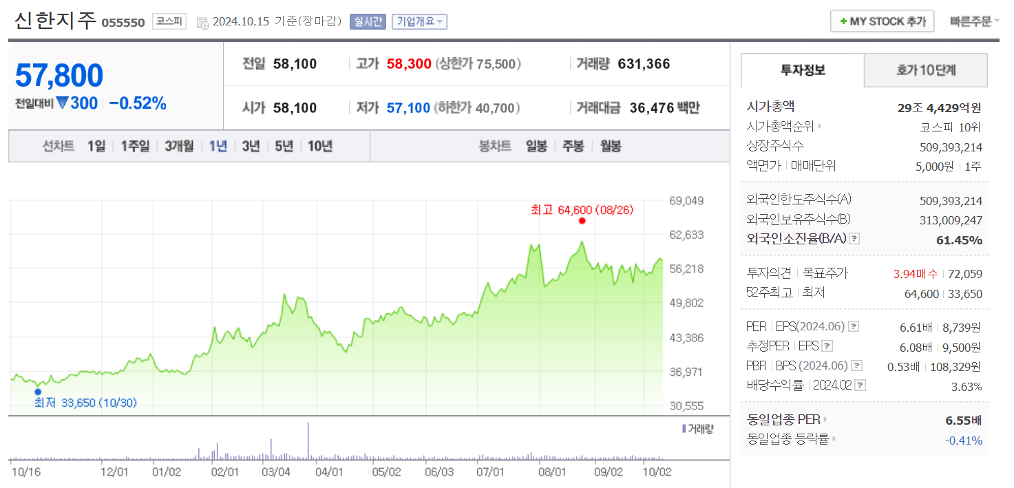The image size is (1014, 488).
Task: Click the 6.61배 PER value
Action: (x=916, y=327)
